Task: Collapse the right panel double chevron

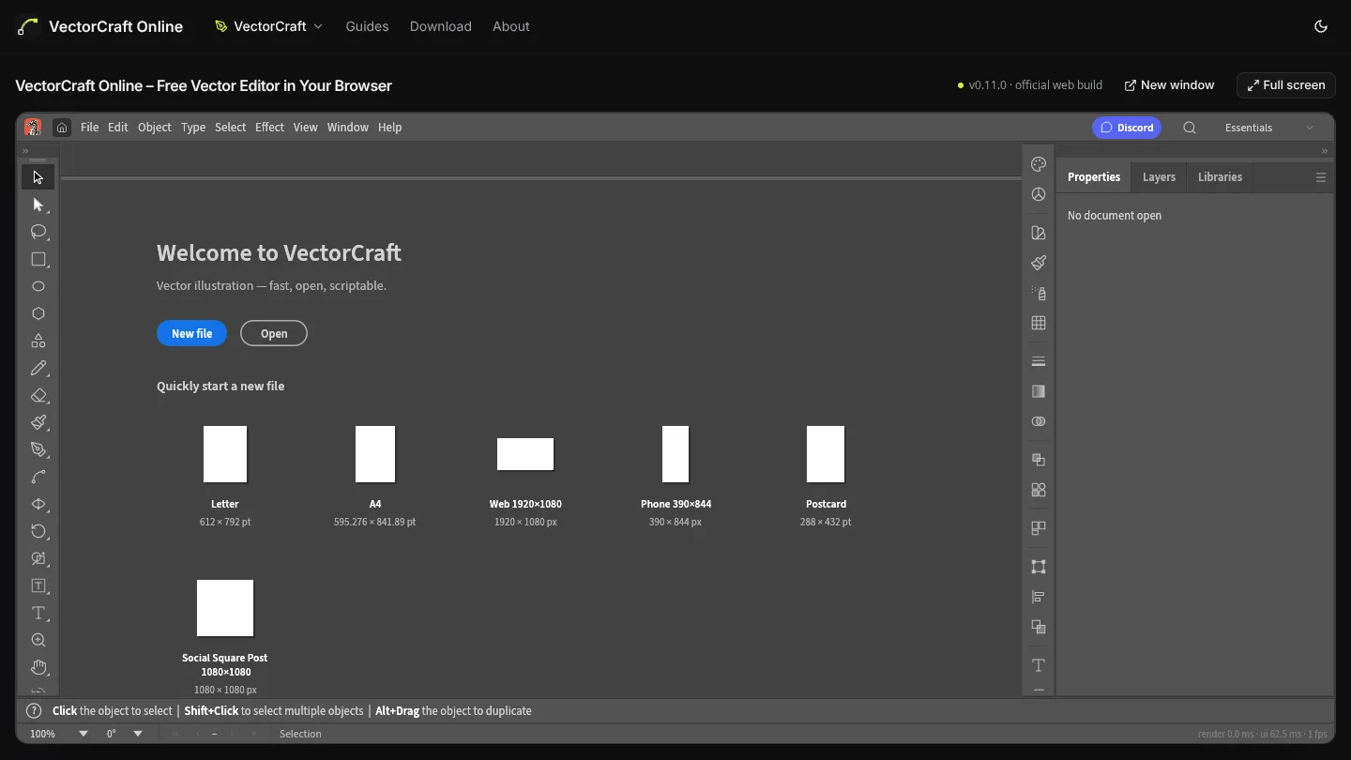Action: tap(1325, 151)
